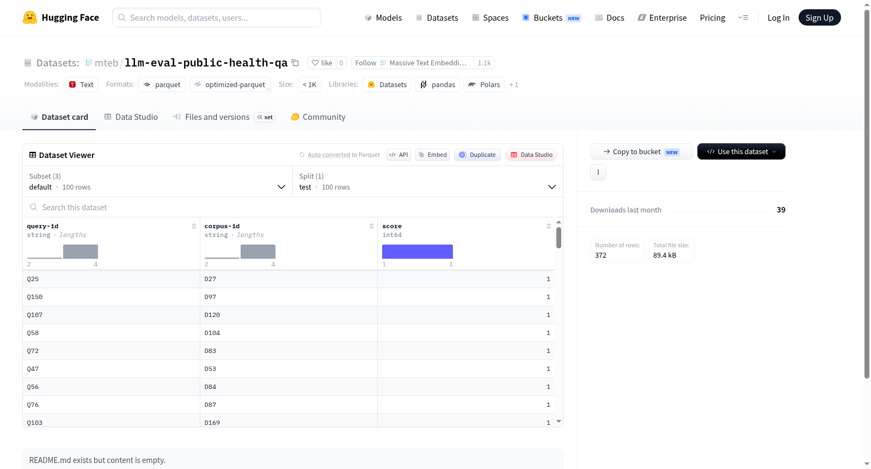Expand the Subset default dropdown
The image size is (871, 469).
tap(157, 181)
